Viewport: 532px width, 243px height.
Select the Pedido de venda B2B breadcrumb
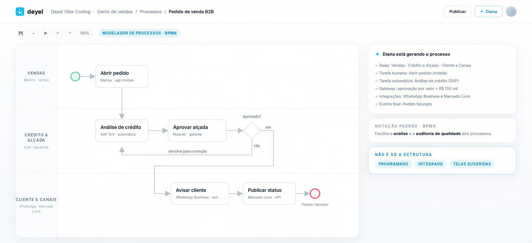tap(191, 12)
